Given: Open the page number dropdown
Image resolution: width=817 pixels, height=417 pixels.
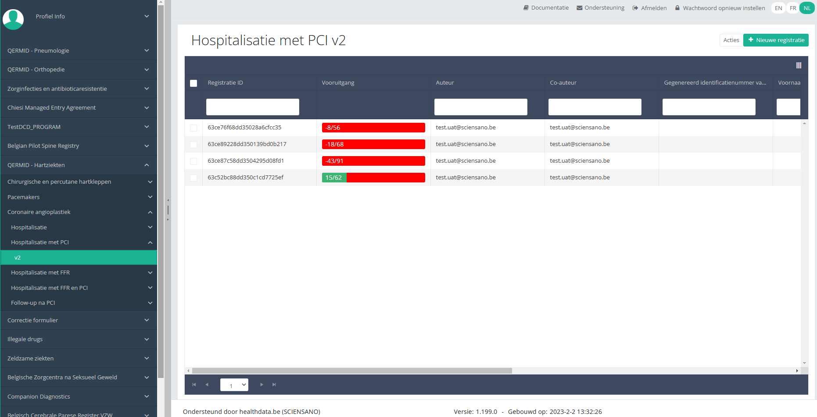Looking at the screenshot, I should tap(234, 385).
